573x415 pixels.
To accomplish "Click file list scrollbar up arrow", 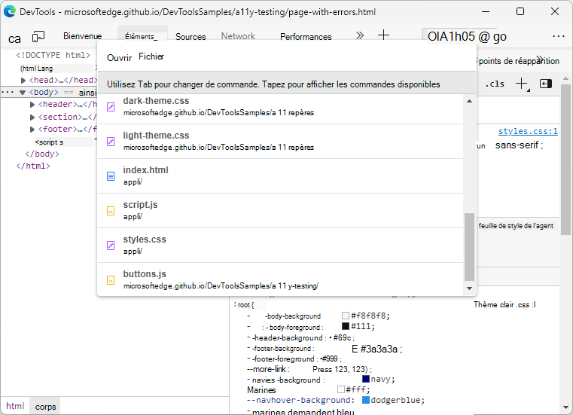I will 470,101.
